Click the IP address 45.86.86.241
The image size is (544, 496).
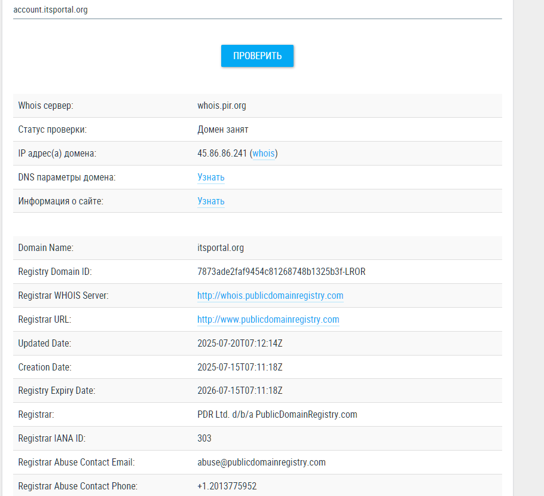222,154
